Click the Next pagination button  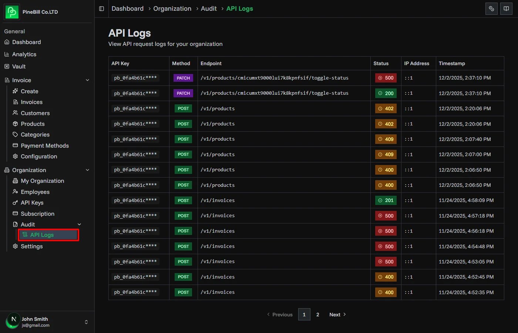pyautogui.click(x=334, y=314)
